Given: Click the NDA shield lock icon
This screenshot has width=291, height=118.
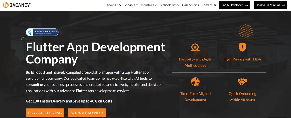Looking at the screenshot, I should coord(242,47).
